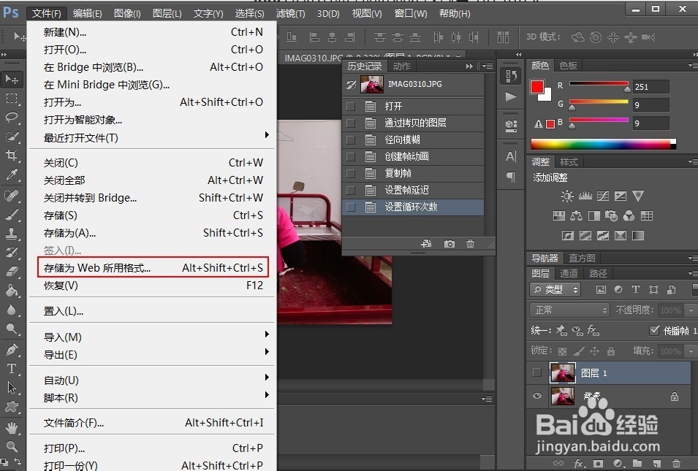
Task: Delete current history state with trash icon
Action: (x=471, y=244)
